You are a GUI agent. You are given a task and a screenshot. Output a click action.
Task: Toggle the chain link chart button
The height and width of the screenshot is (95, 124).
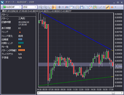(x=108, y=7)
